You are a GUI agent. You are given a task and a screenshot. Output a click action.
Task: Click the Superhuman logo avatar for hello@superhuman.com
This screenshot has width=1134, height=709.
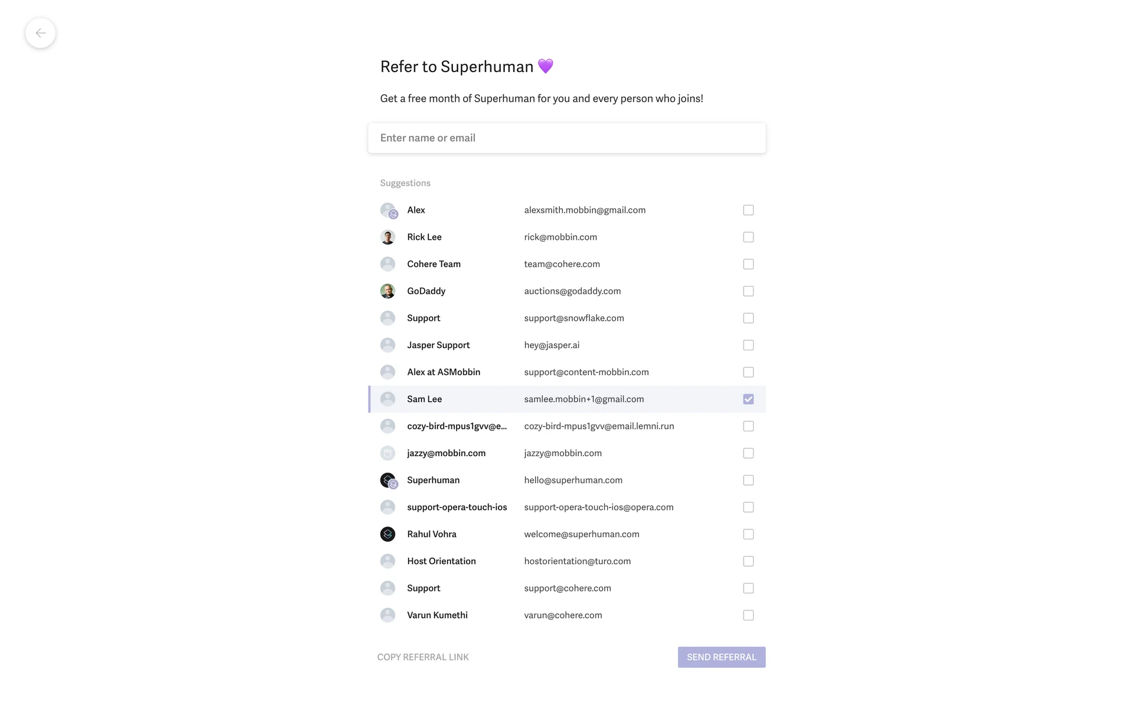(387, 480)
